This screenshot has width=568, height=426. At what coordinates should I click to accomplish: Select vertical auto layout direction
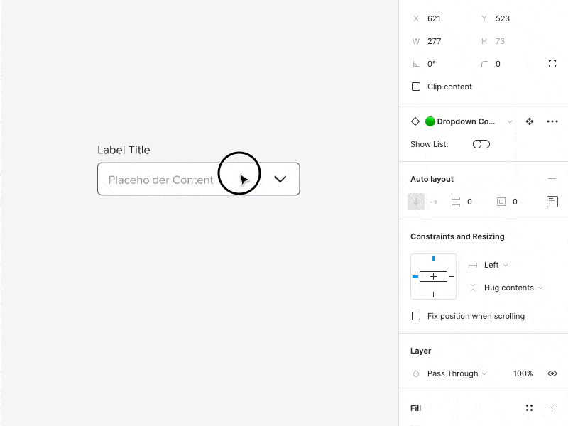click(x=417, y=202)
